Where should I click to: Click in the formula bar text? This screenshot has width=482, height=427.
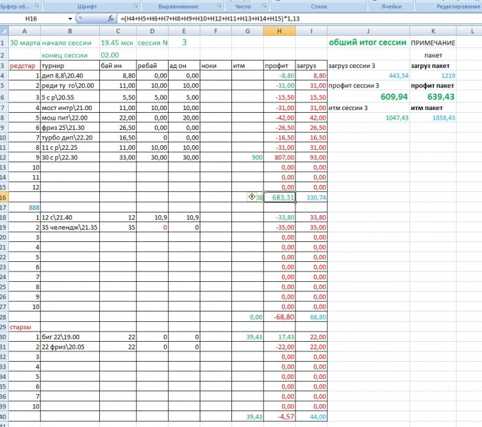coord(275,17)
